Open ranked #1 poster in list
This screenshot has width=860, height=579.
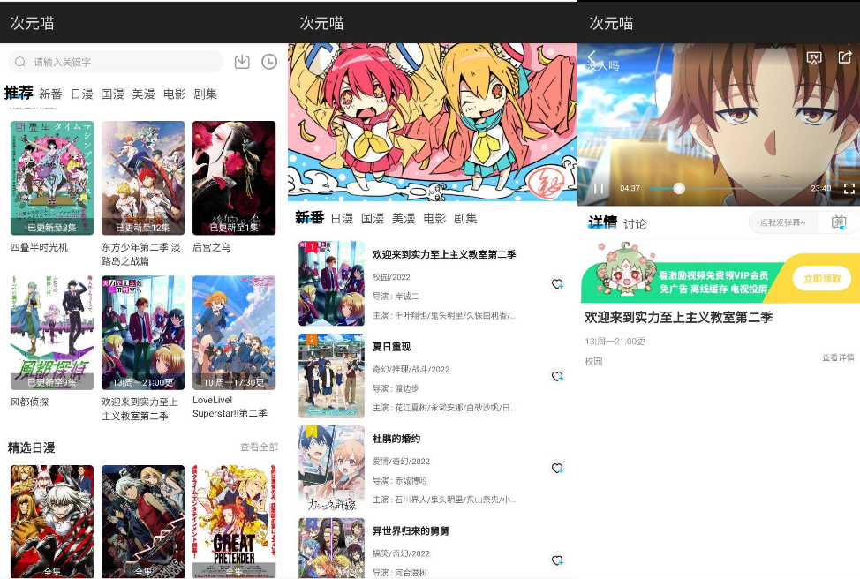coord(331,283)
